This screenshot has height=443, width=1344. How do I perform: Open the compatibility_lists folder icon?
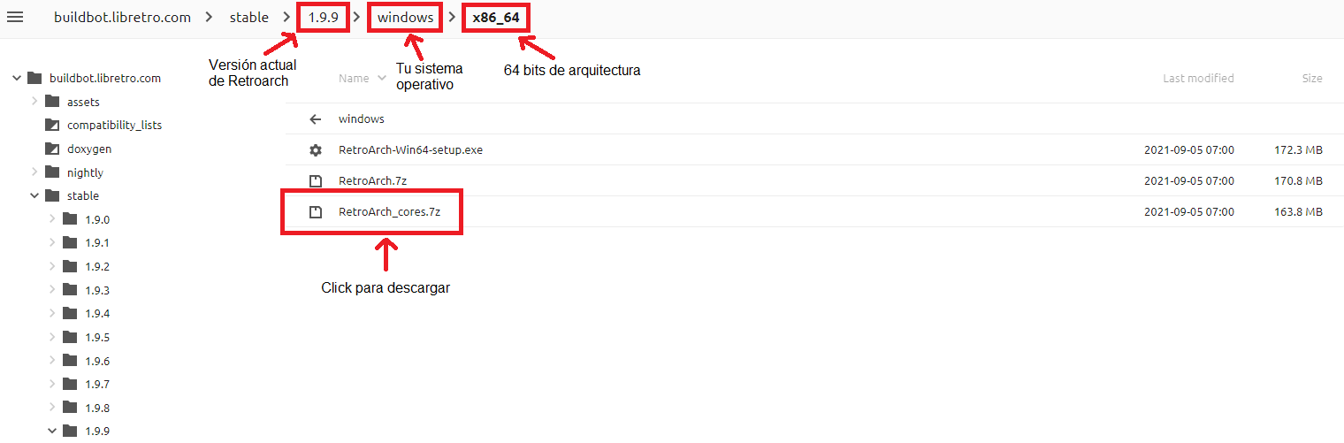click(52, 125)
